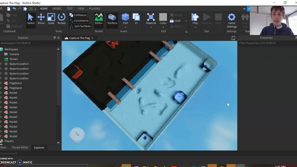The image size is (297, 167).
Task: Undo the last action
Action: [x=14, y=9]
